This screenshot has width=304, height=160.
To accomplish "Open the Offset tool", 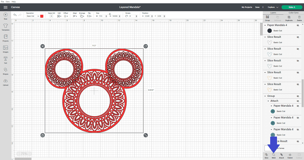I will [x=65, y=16].
